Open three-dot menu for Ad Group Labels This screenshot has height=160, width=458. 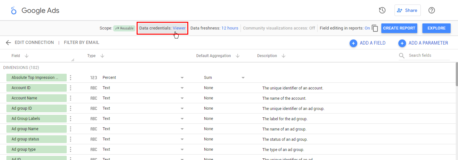tap(71, 119)
